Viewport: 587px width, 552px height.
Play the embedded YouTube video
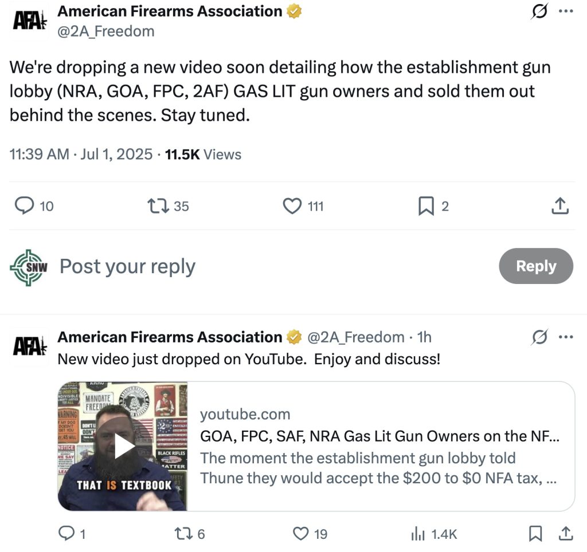point(122,447)
